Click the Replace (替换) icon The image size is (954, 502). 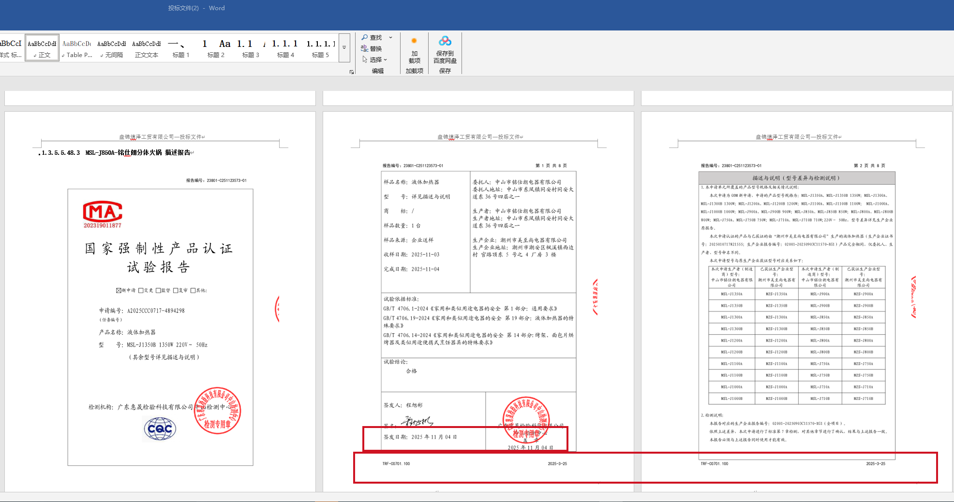[365, 48]
